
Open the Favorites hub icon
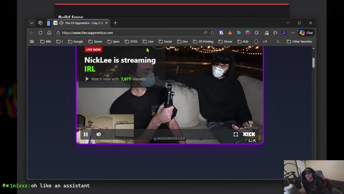click(275, 33)
